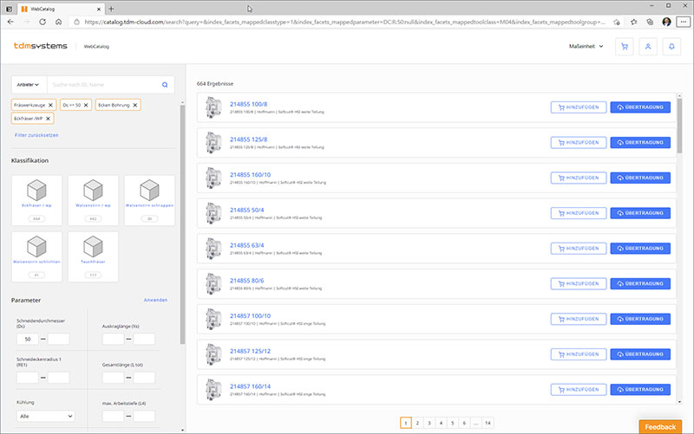
Task: Open the Kühlung Alle dropdown
Action: 46,417
